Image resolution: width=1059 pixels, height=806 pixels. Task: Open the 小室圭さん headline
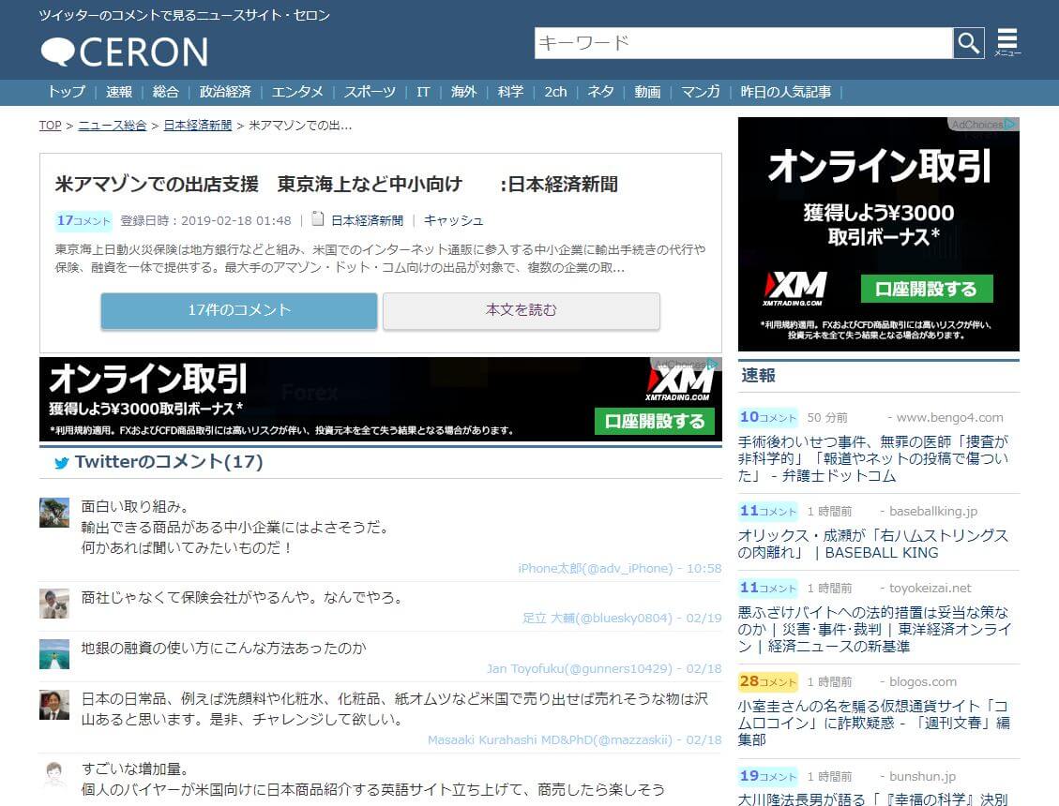point(874,723)
